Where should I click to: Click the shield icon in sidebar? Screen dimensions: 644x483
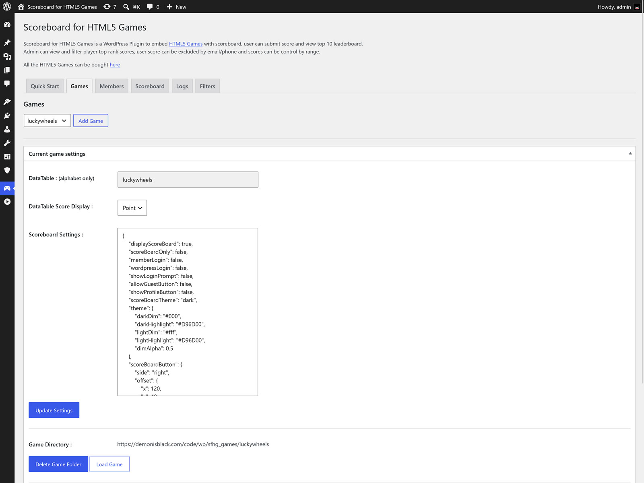click(x=7, y=170)
